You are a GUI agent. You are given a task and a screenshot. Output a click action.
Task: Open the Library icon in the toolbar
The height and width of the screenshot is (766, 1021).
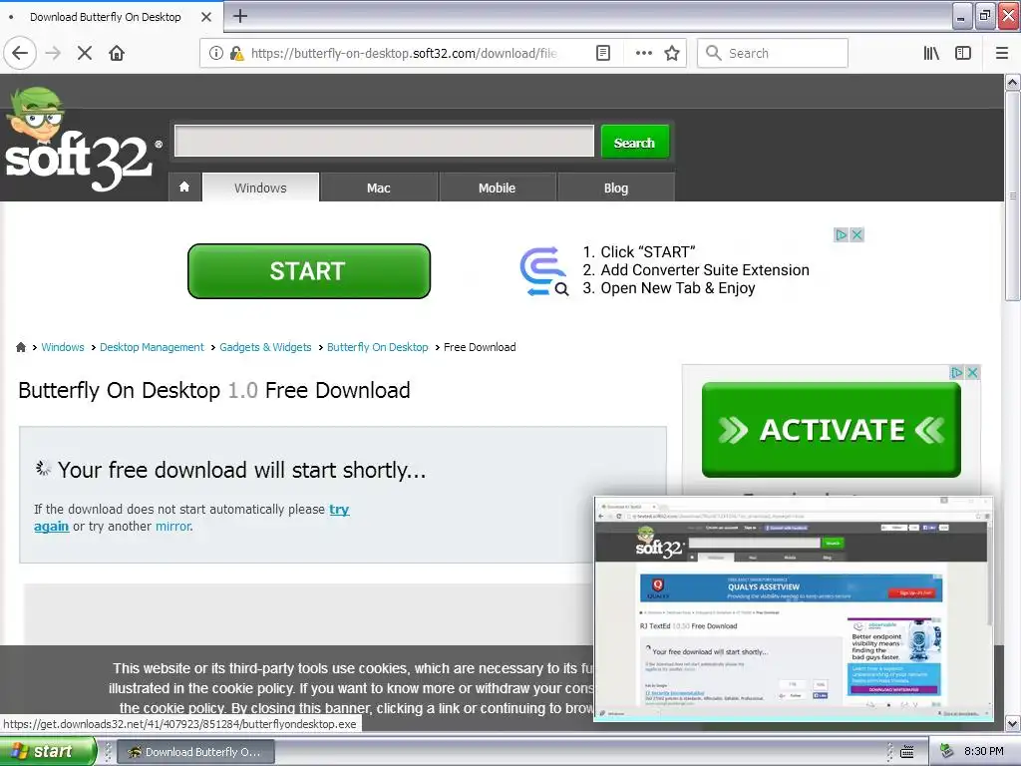931,53
